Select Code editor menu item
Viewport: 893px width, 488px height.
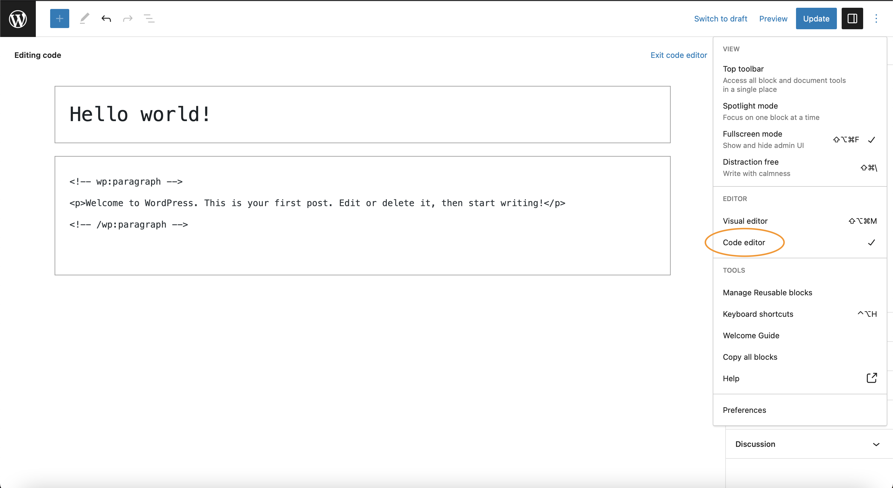800,243
